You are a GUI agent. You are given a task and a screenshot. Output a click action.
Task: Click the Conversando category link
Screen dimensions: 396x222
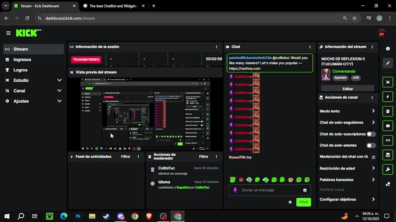344,71
